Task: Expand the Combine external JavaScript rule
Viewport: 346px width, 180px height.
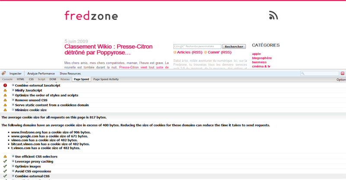Action: [x=13, y=85]
